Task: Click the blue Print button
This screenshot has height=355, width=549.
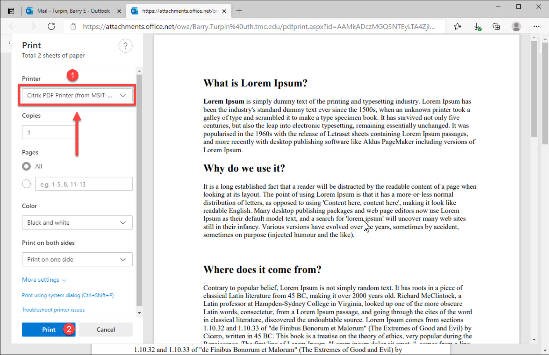Action: tap(48, 330)
